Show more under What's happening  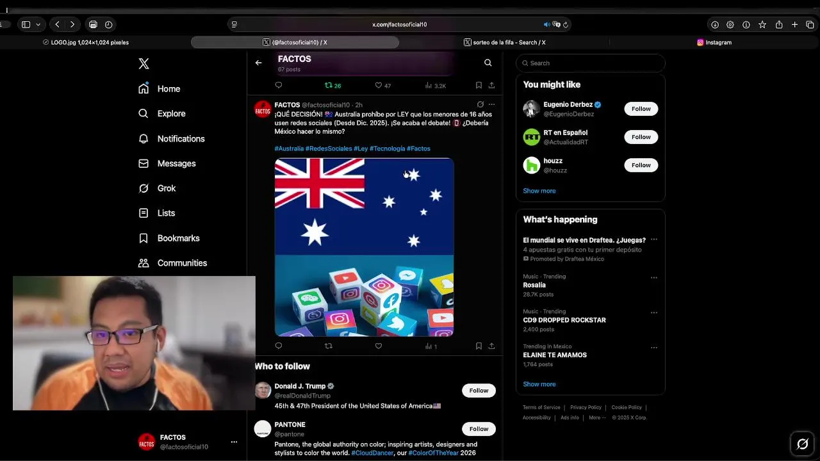click(539, 384)
